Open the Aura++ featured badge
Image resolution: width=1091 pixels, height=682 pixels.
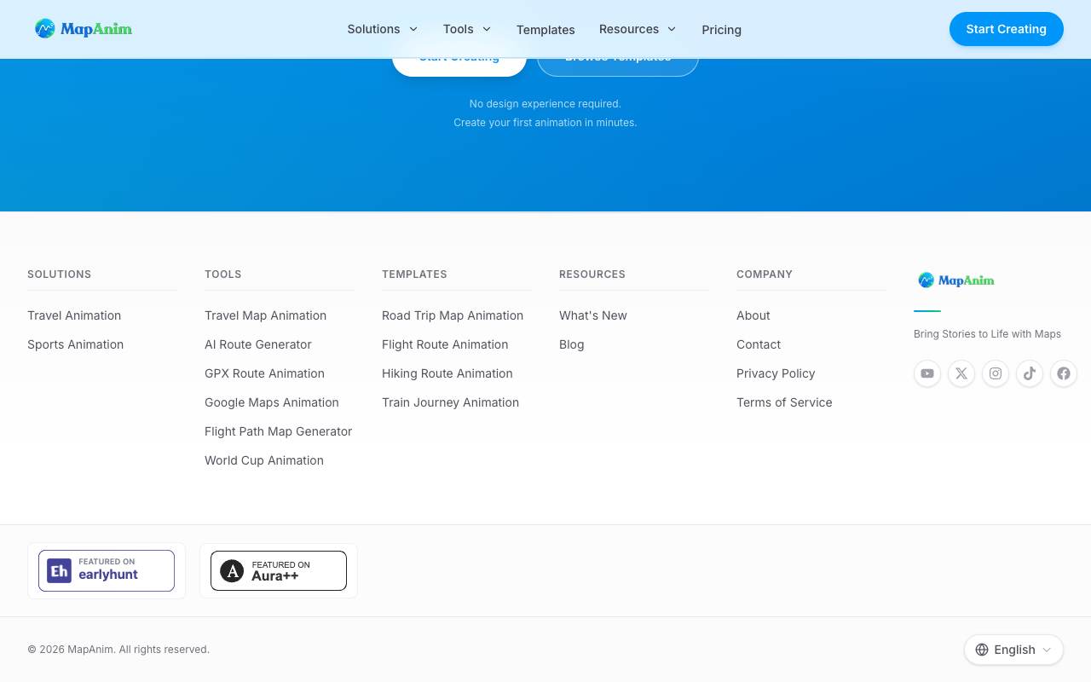click(x=279, y=571)
